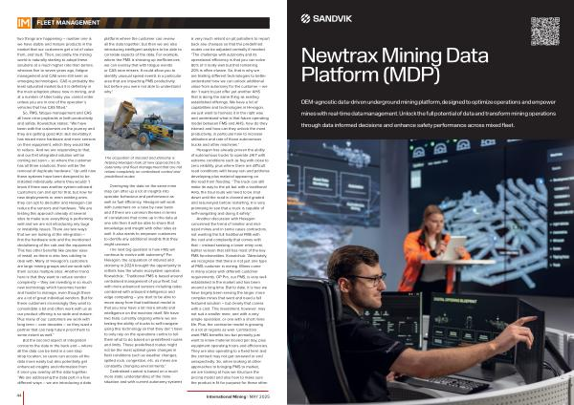Click page number 44
The height and width of the screenshot is (405, 574).
click(x=19, y=395)
